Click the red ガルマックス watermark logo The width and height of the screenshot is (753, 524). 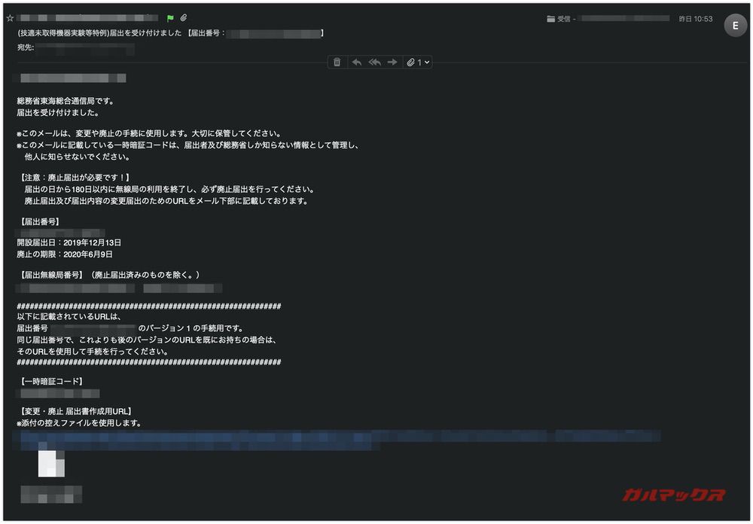point(674,495)
